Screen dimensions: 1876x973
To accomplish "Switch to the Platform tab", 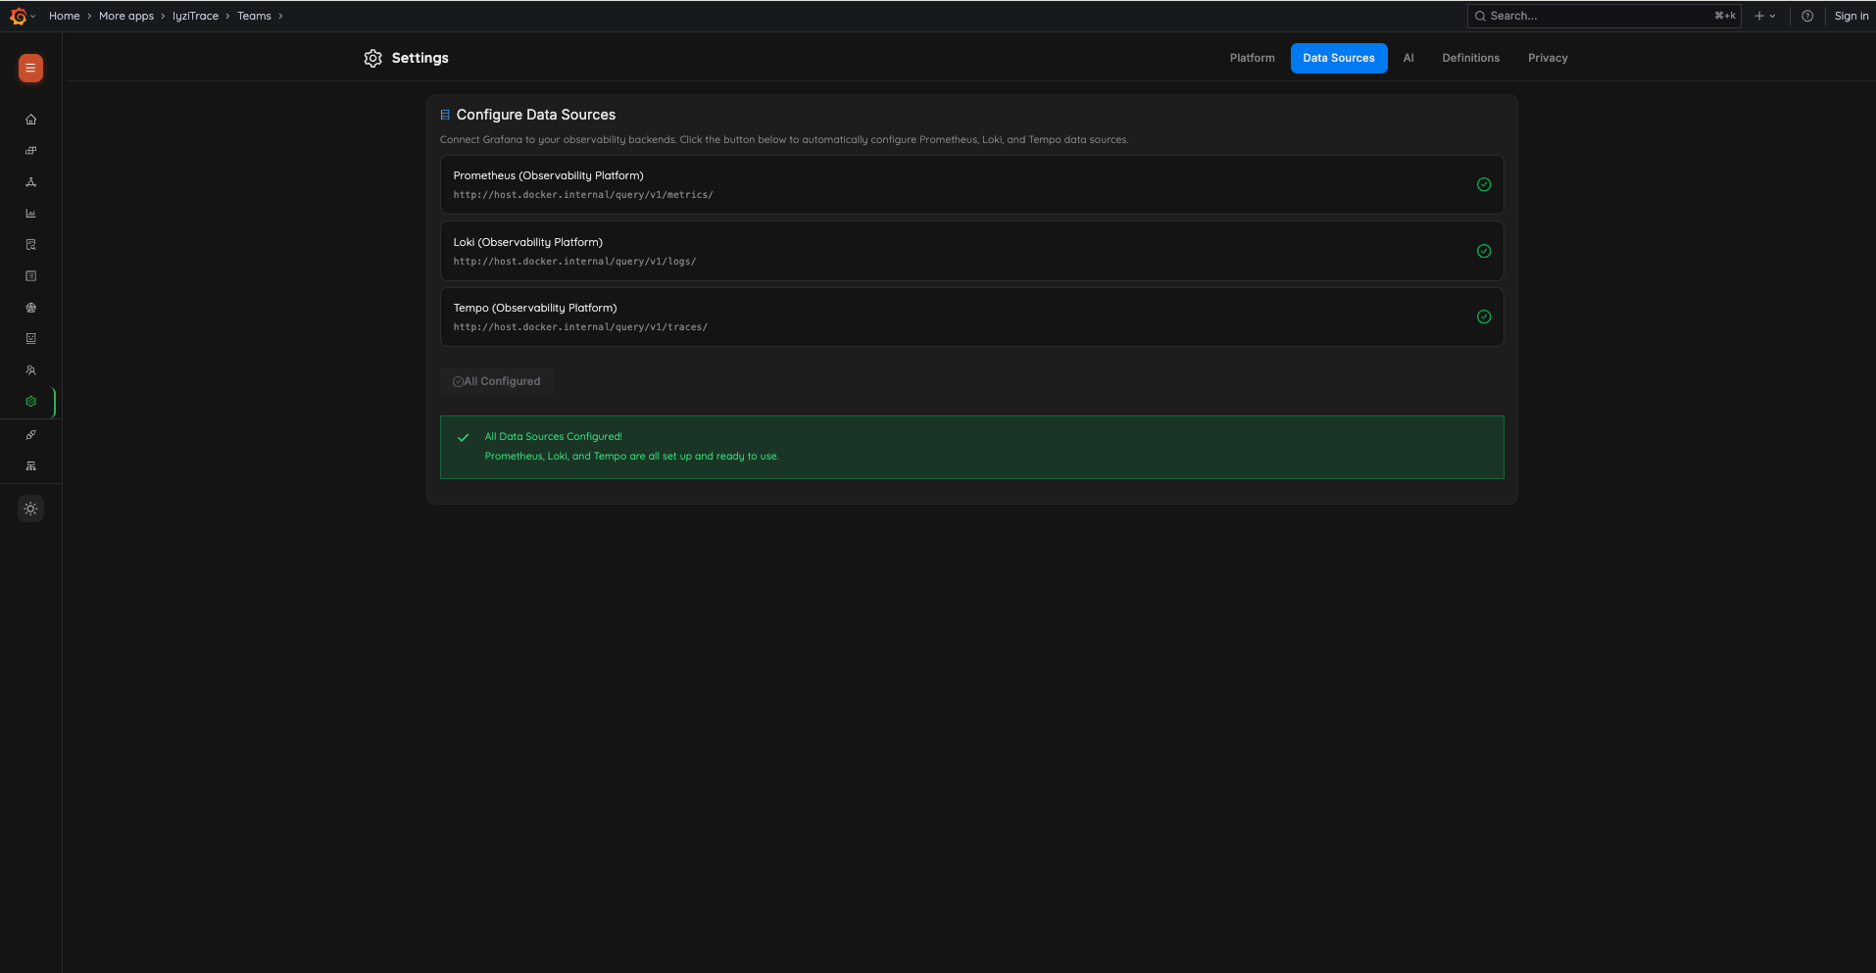I will [x=1252, y=58].
